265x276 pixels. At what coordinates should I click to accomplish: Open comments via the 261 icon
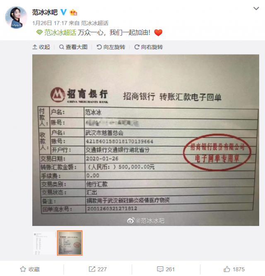(166, 269)
